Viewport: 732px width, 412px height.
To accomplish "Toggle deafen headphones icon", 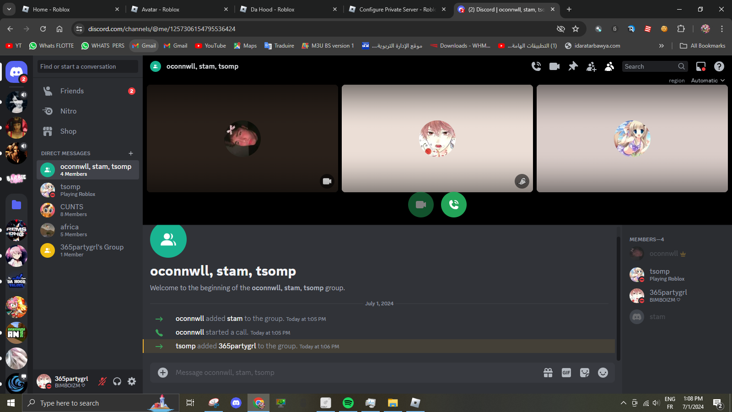I will [x=117, y=381].
